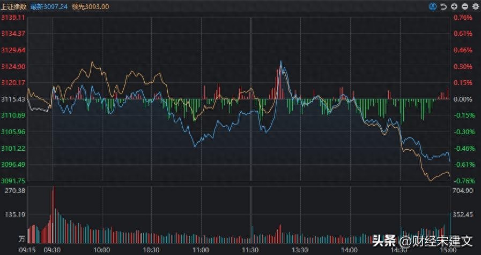481x255 pixels.
Task: Click the 704.90 right volume label
Action: click(x=463, y=190)
